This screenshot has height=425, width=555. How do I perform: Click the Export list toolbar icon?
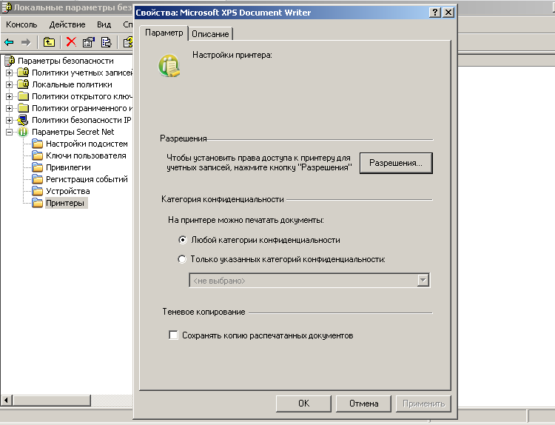[x=106, y=42]
